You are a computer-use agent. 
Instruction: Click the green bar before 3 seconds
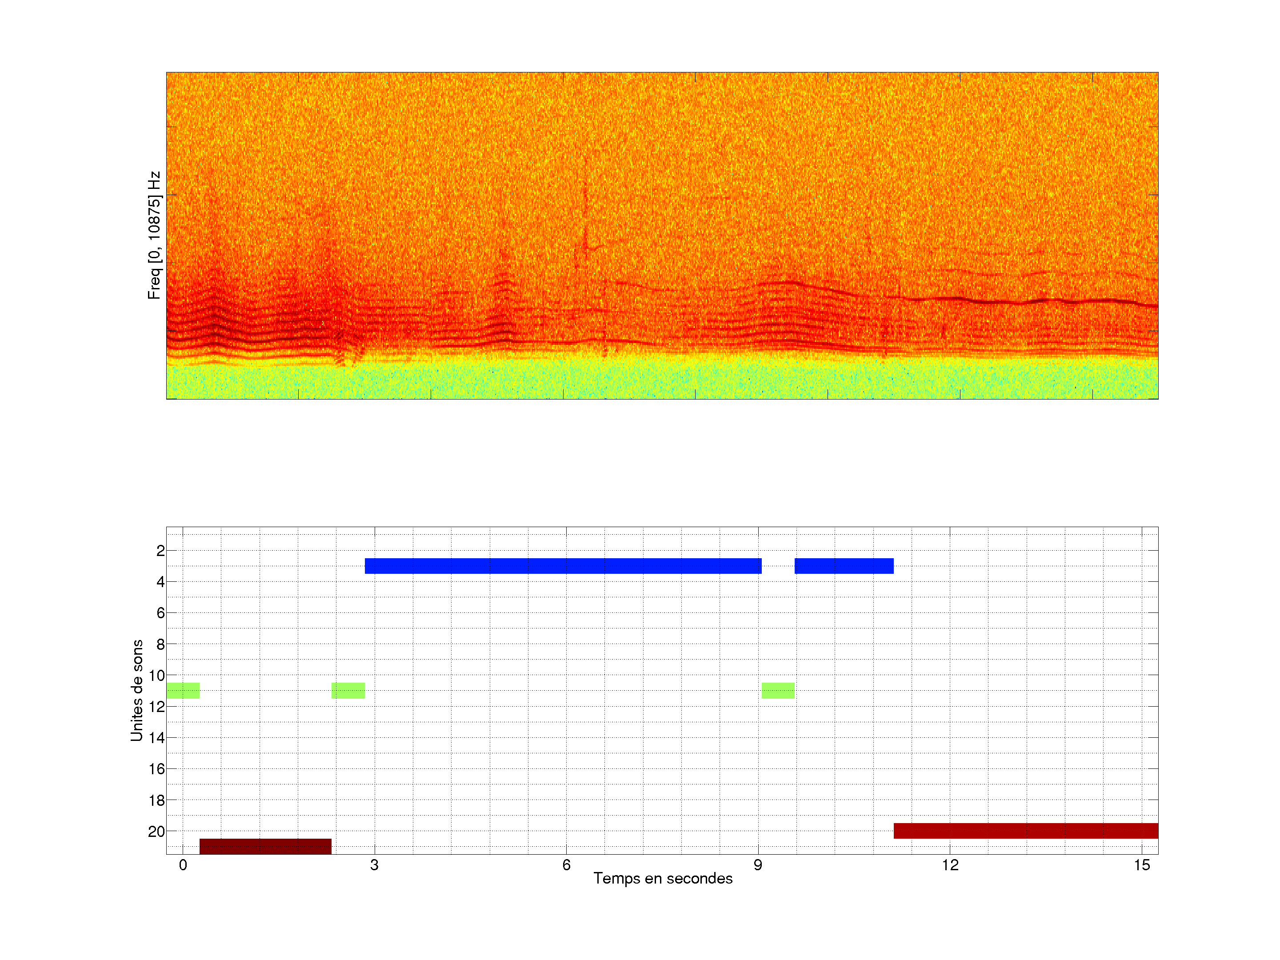click(348, 690)
